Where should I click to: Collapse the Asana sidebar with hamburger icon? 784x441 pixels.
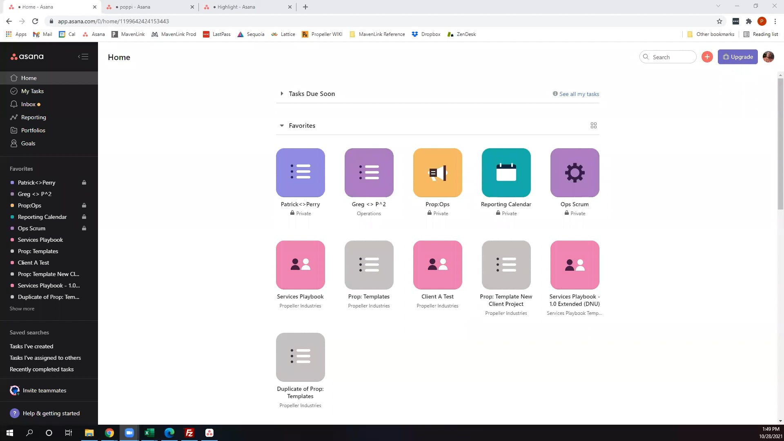pyautogui.click(x=83, y=57)
